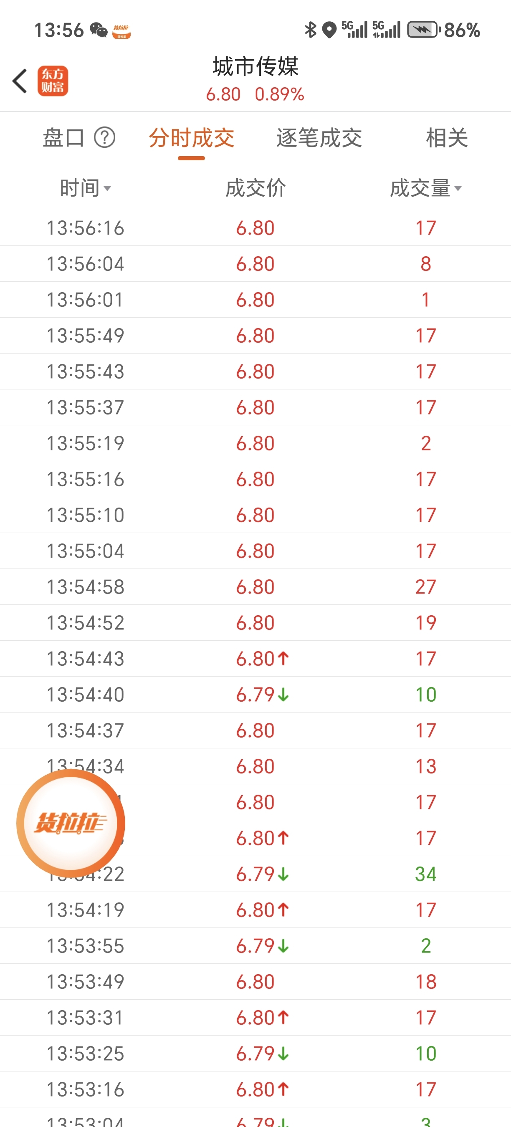Tap the 货拉拉 status bar notification icon
Image resolution: width=511 pixels, height=1127 pixels.
coord(121,31)
